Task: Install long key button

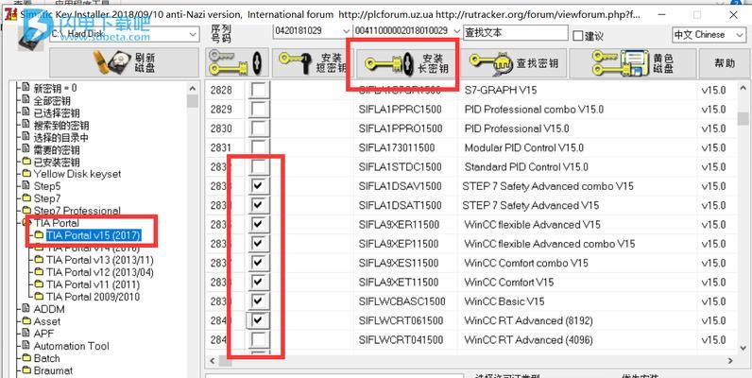Action: pos(406,62)
